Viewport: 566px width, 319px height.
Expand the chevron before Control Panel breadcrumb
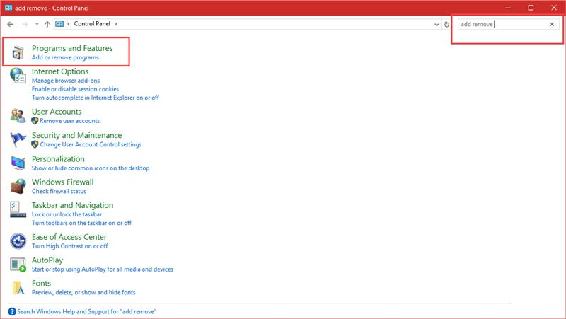[68, 24]
